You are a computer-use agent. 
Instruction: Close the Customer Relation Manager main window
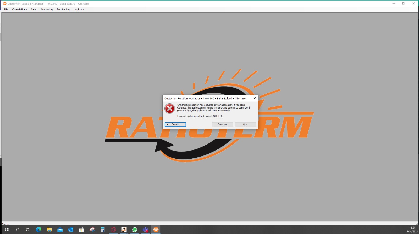point(414,4)
